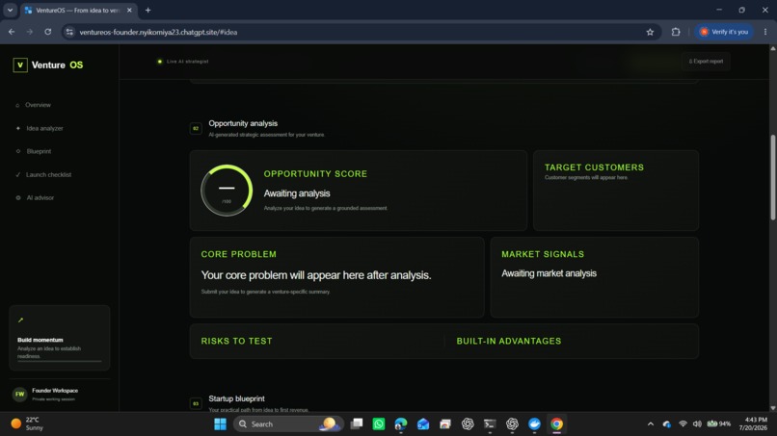777x436 pixels.
Task: Click the Founder Workspace label
Action: click(55, 391)
